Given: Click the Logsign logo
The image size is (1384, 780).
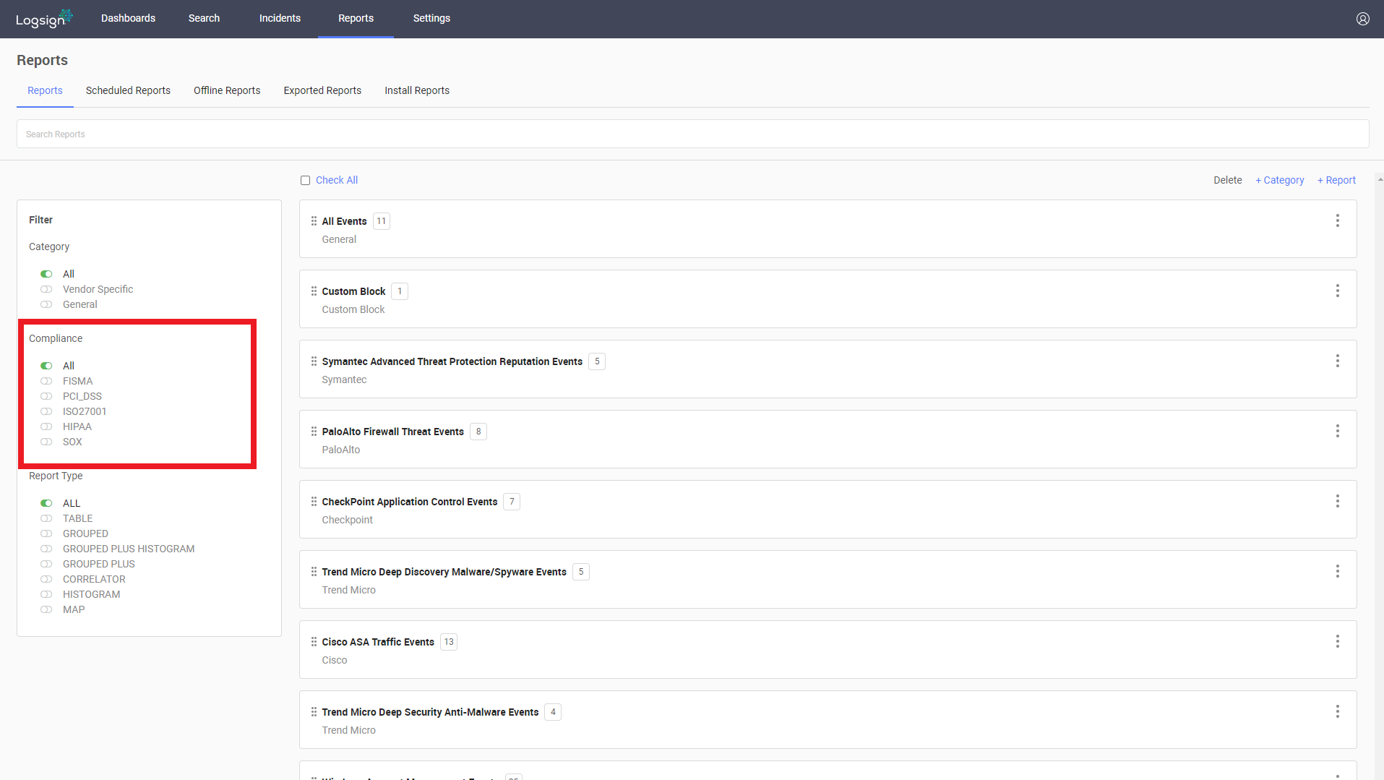Looking at the screenshot, I should [44, 19].
